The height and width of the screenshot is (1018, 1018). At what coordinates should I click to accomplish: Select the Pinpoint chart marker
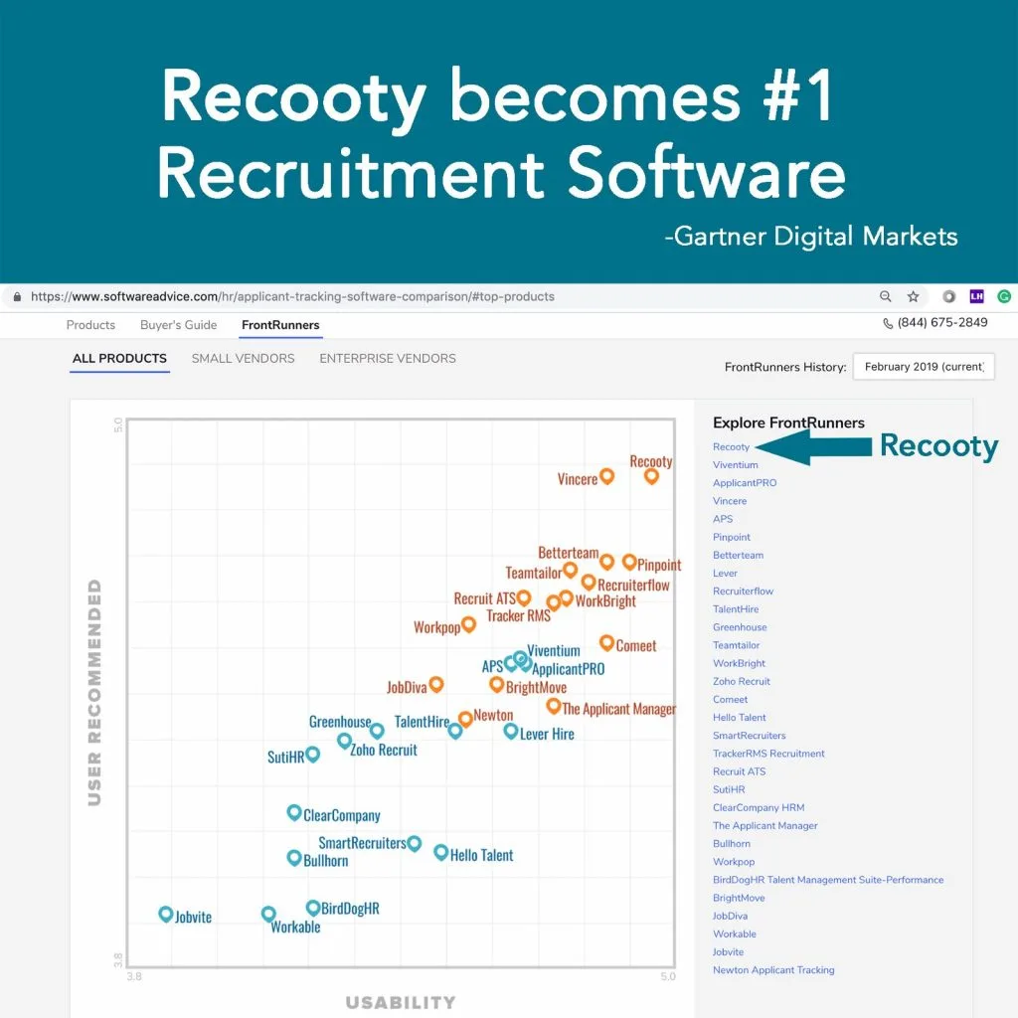point(629,562)
